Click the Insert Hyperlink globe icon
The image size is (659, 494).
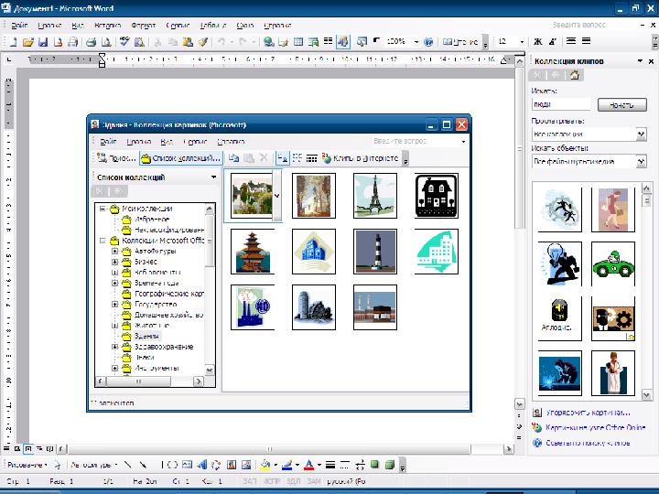[268, 42]
